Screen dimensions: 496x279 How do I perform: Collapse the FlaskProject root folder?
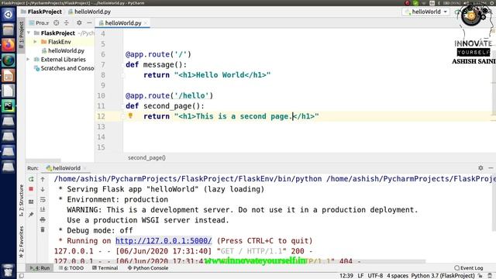point(29,33)
